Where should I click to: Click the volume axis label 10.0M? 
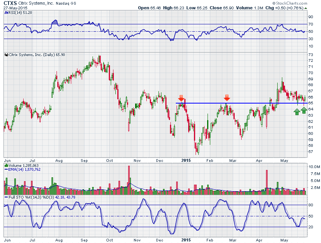pos(314,167)
